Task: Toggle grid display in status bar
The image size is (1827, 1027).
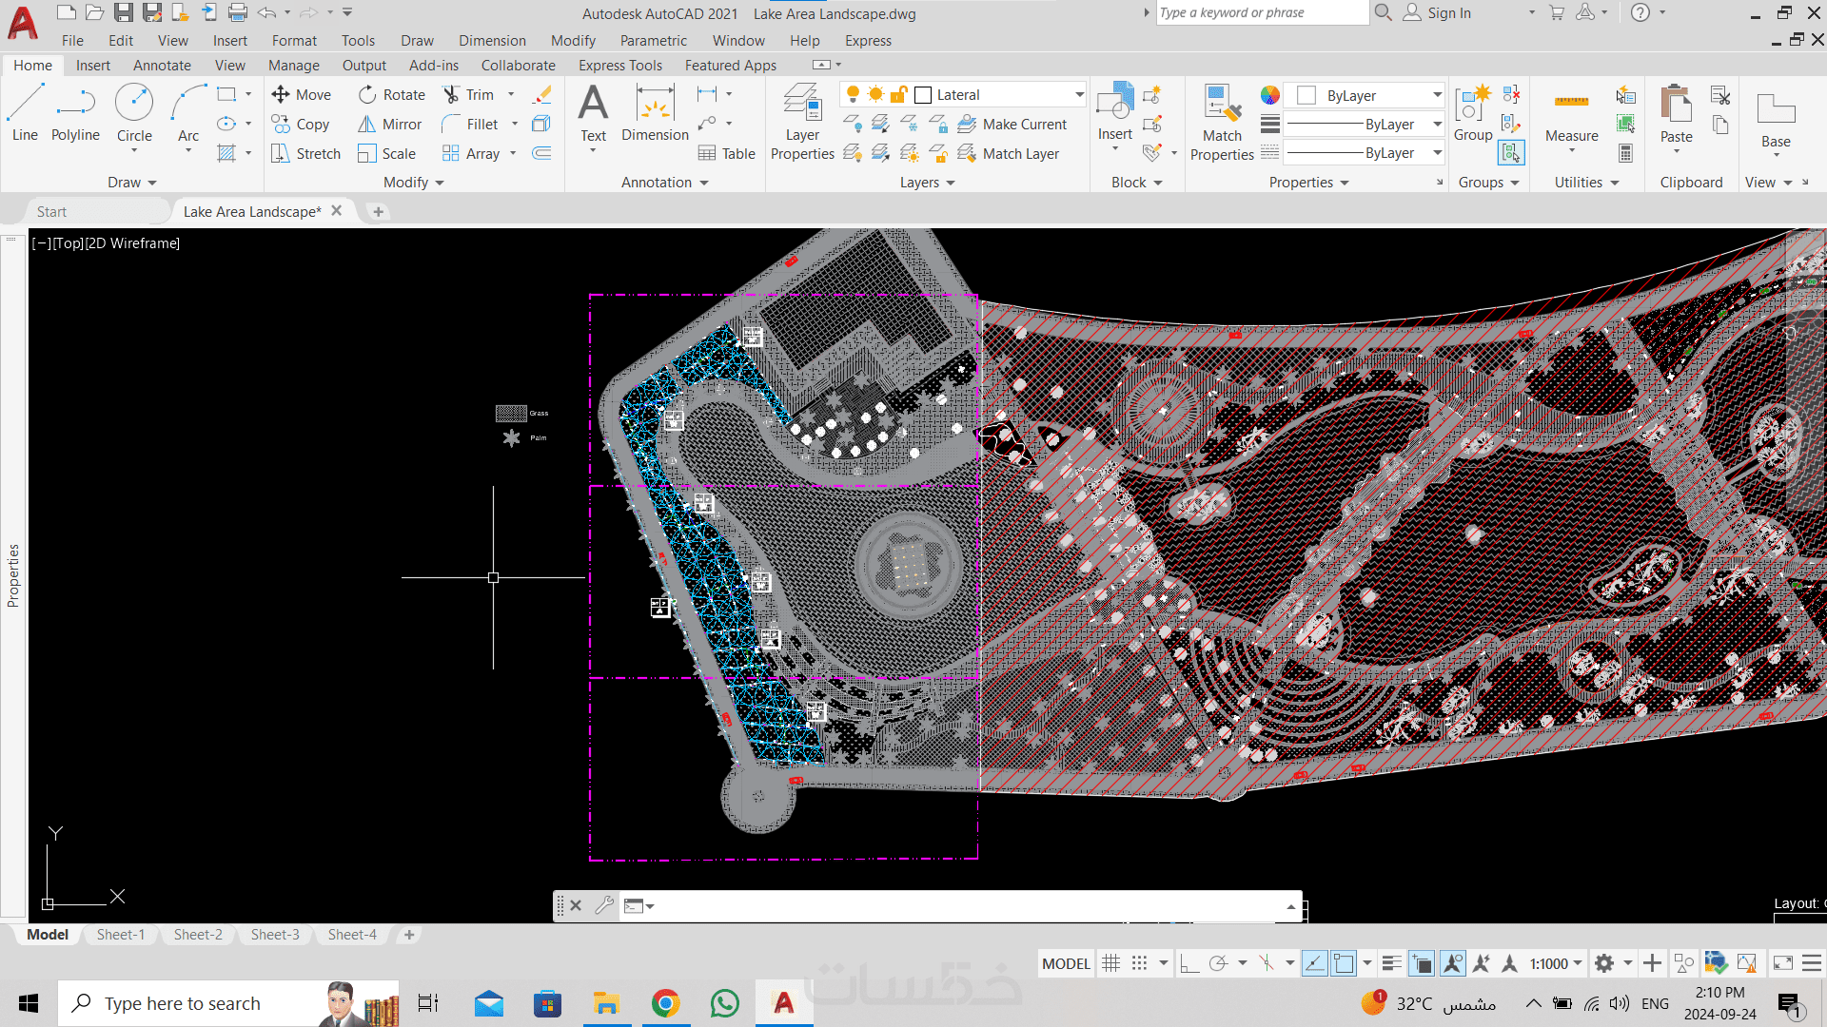Action: point(1110,963)
